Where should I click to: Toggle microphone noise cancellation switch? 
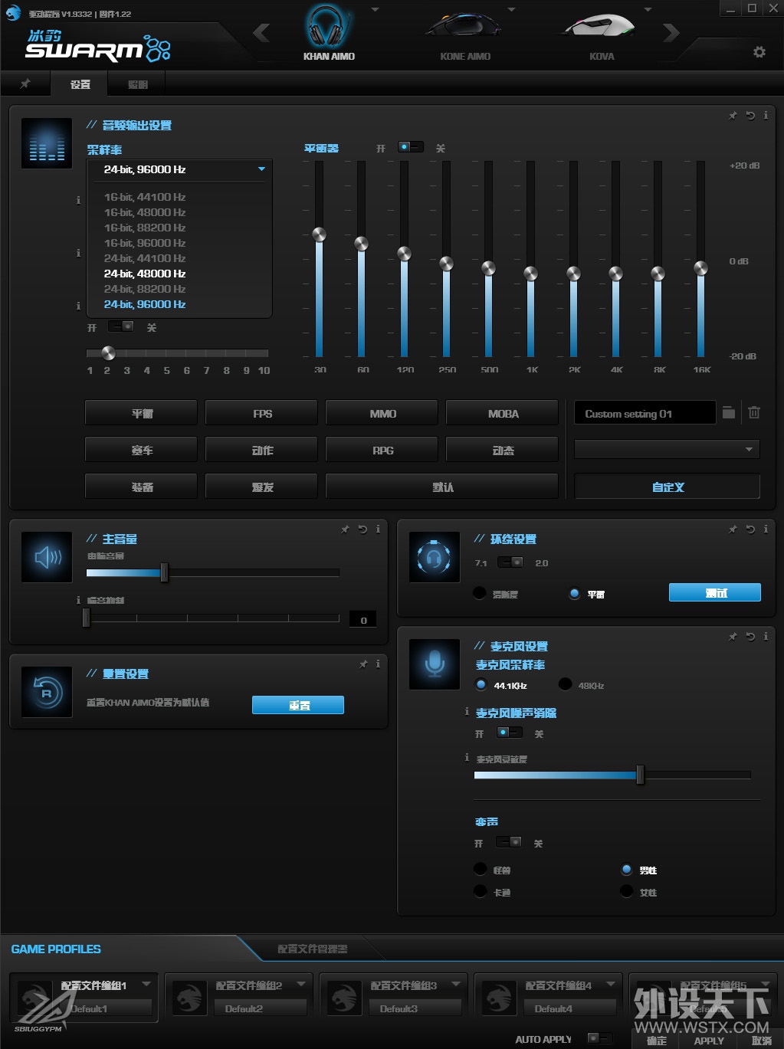coord(510,733)
